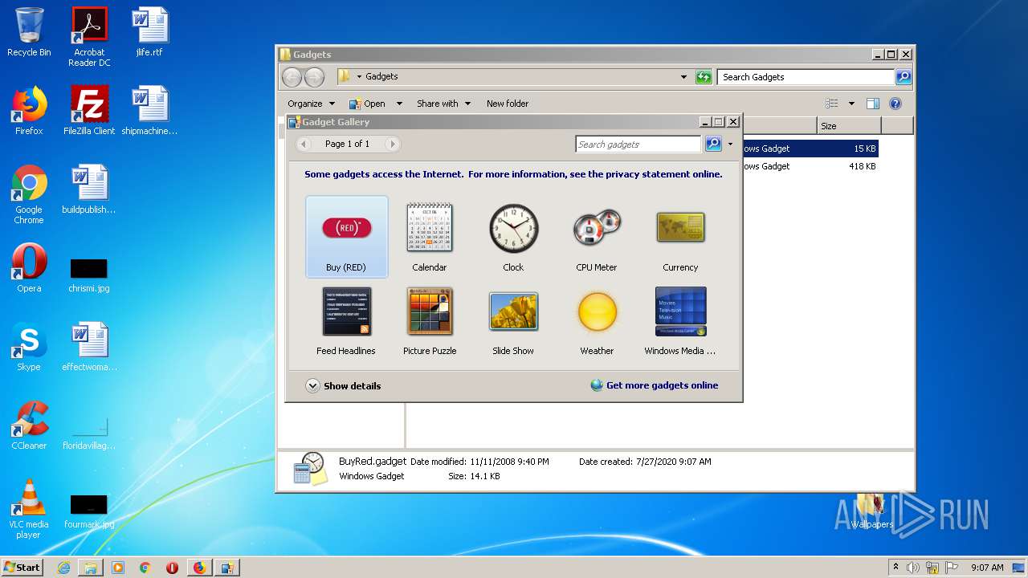1028x578 pixels.
Task: Open Internet Explorer from taskbar
Action: tap(63, 568)
